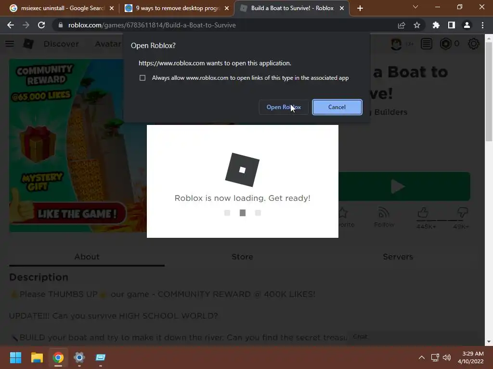Close the 9 ways to remove tab
Screen dimensions: 493x369
coord(227,8)
